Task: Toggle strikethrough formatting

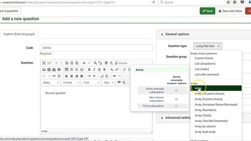Action: click(105, 70)
